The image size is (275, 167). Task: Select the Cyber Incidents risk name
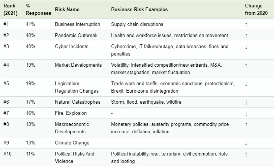[71, 47]
